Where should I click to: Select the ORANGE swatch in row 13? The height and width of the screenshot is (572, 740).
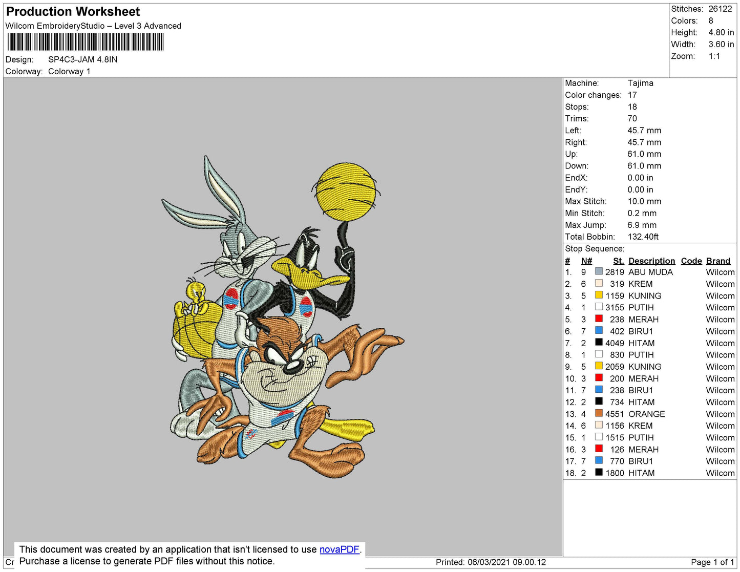[599, 413]
